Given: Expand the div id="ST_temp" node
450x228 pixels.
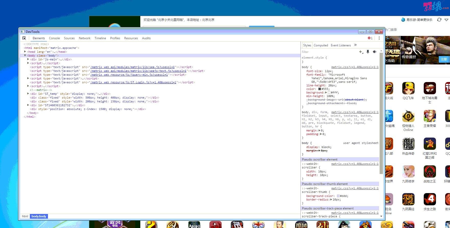Looking at the screenshot, I should 28,93.
